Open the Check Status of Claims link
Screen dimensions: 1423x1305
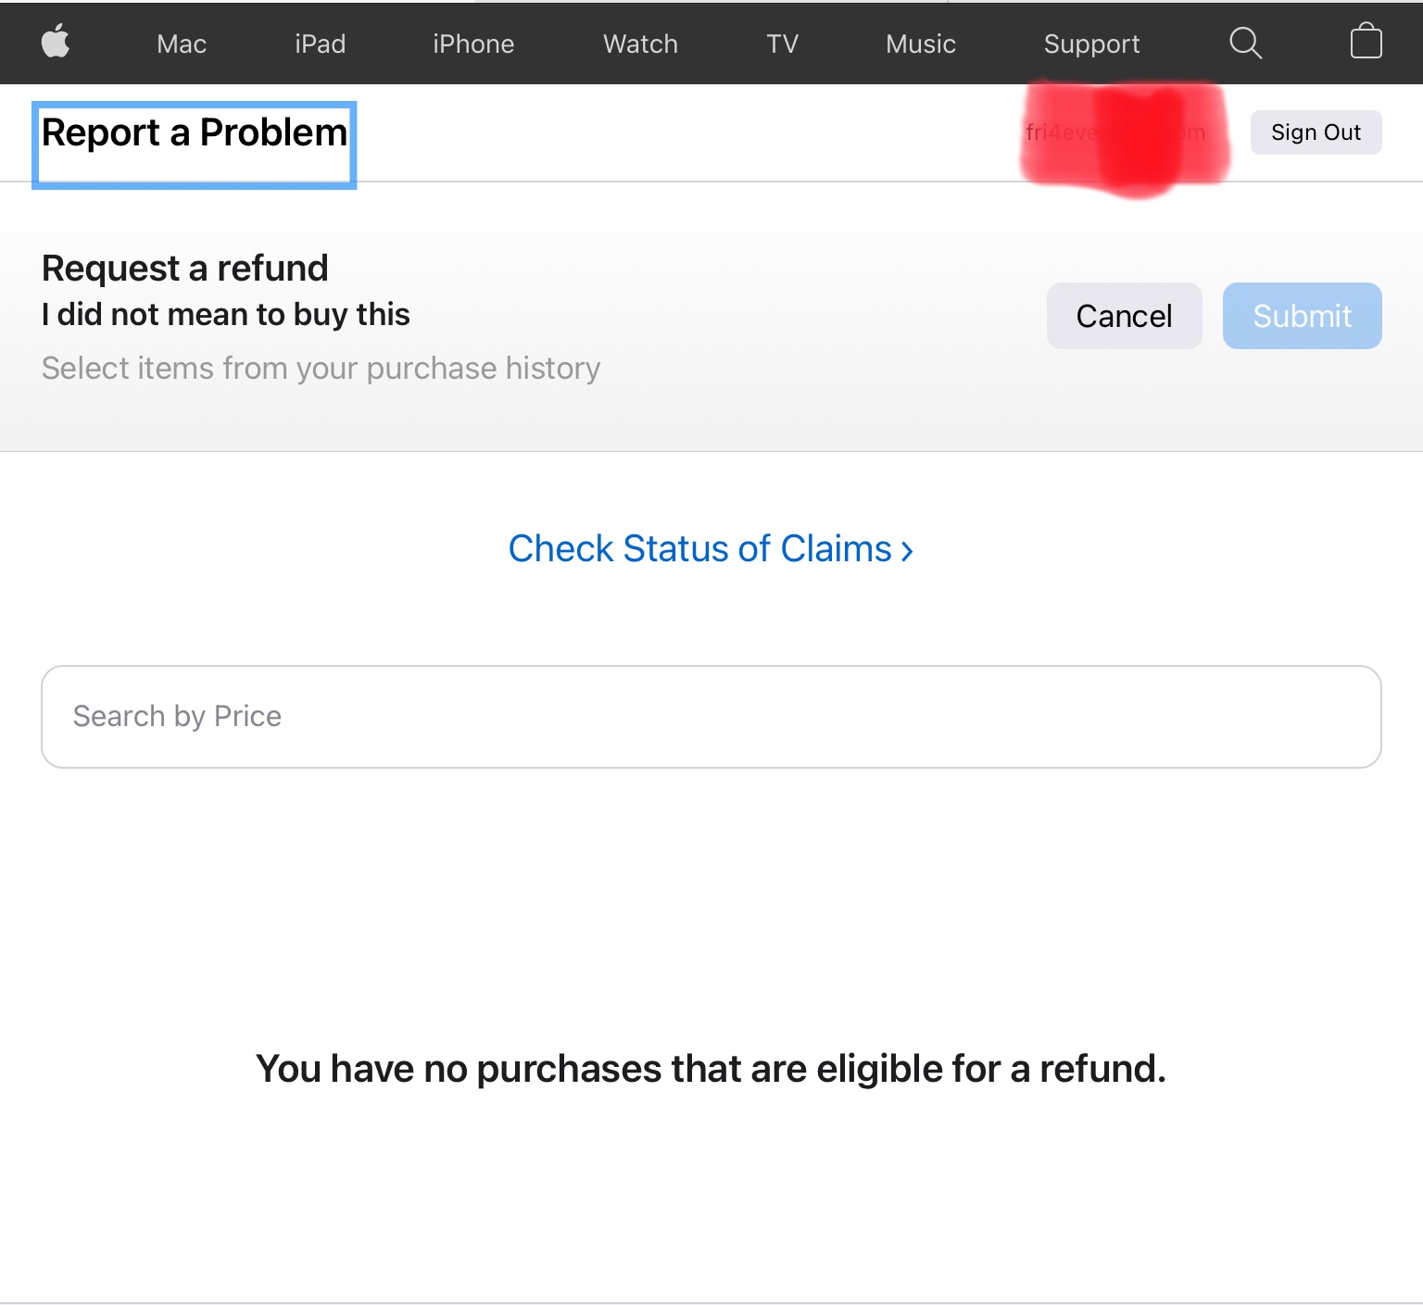tap(711, 549)
